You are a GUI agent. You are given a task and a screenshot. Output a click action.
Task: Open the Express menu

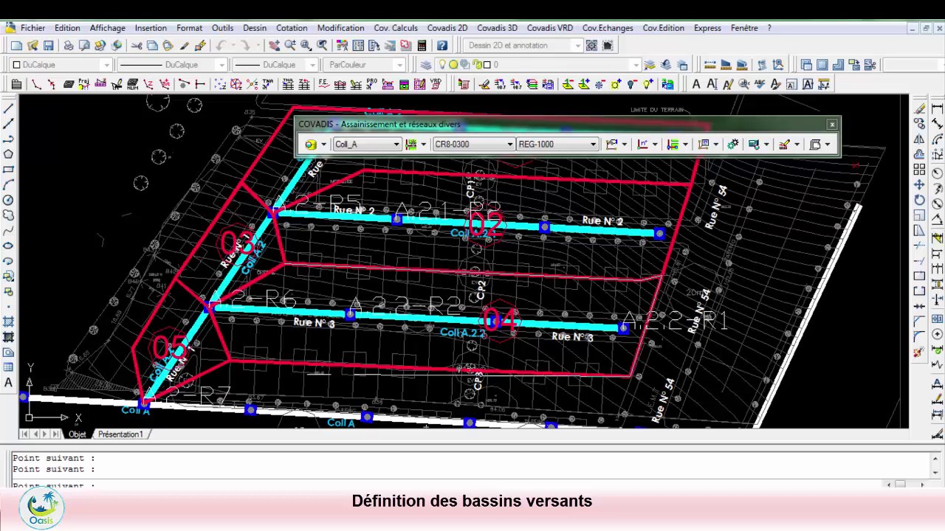[x=707, y=28]
